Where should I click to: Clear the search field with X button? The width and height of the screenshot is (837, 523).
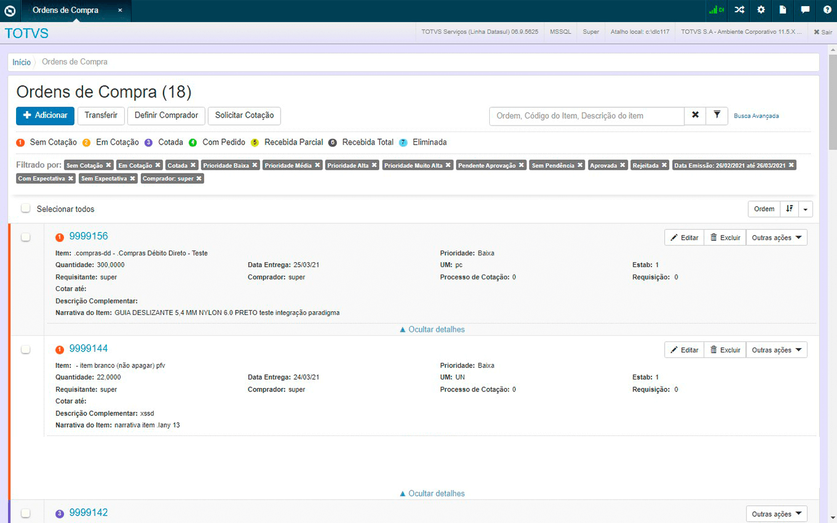pos(695,115)
